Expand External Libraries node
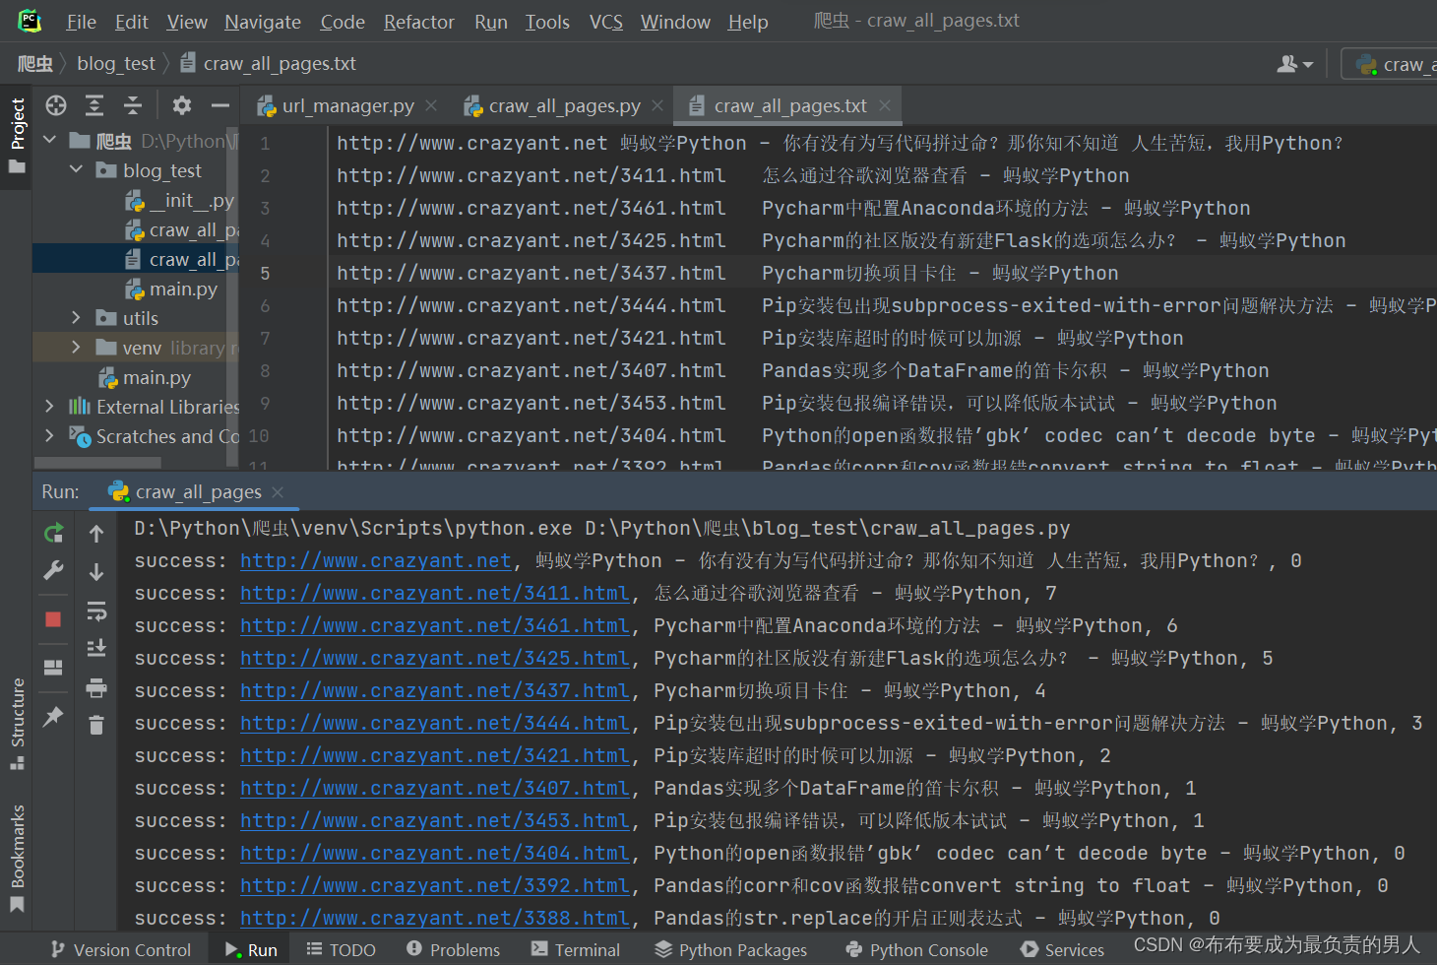Image resolution: width=1437 pixels, height=965 pixels. pos(50,407)
